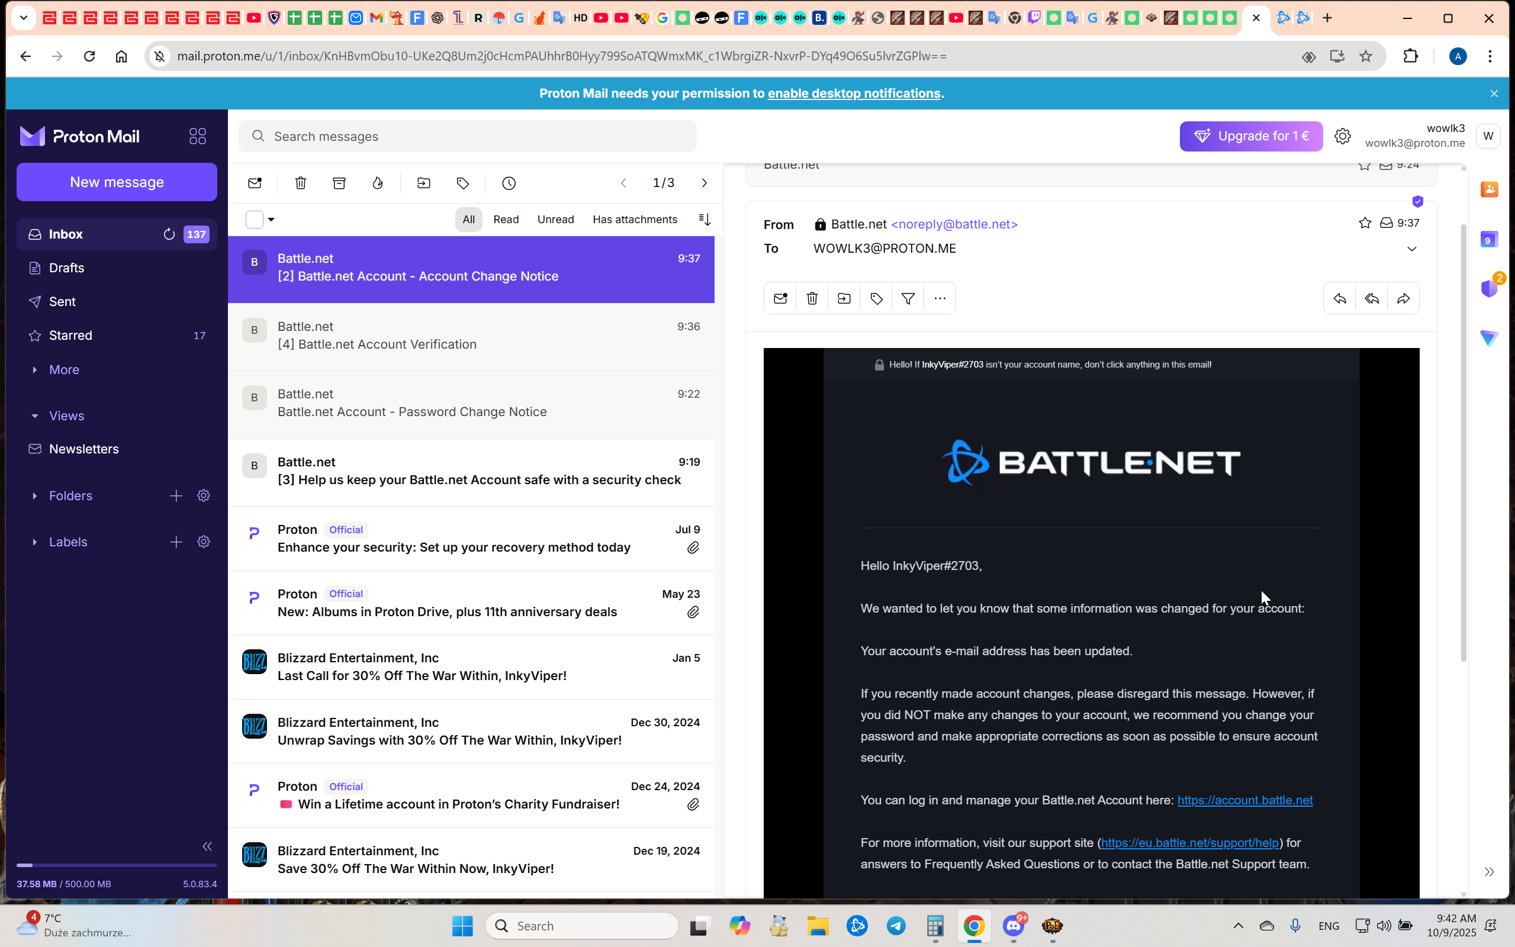Click the archive icon in list toolbar
The width and height of the screenshot is (1515, 947).
pyautogui.click(x=339, y=183)
